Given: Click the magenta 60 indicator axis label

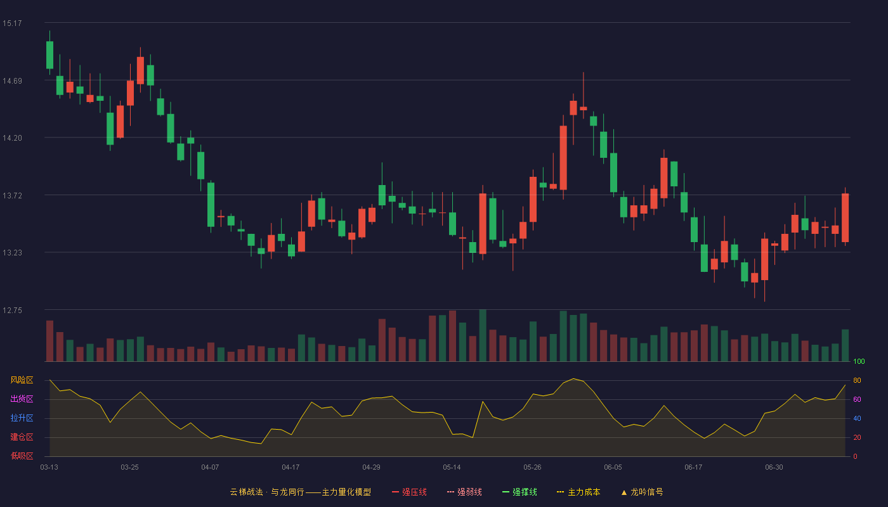Looking at the screenshot, I should point(857,399).
